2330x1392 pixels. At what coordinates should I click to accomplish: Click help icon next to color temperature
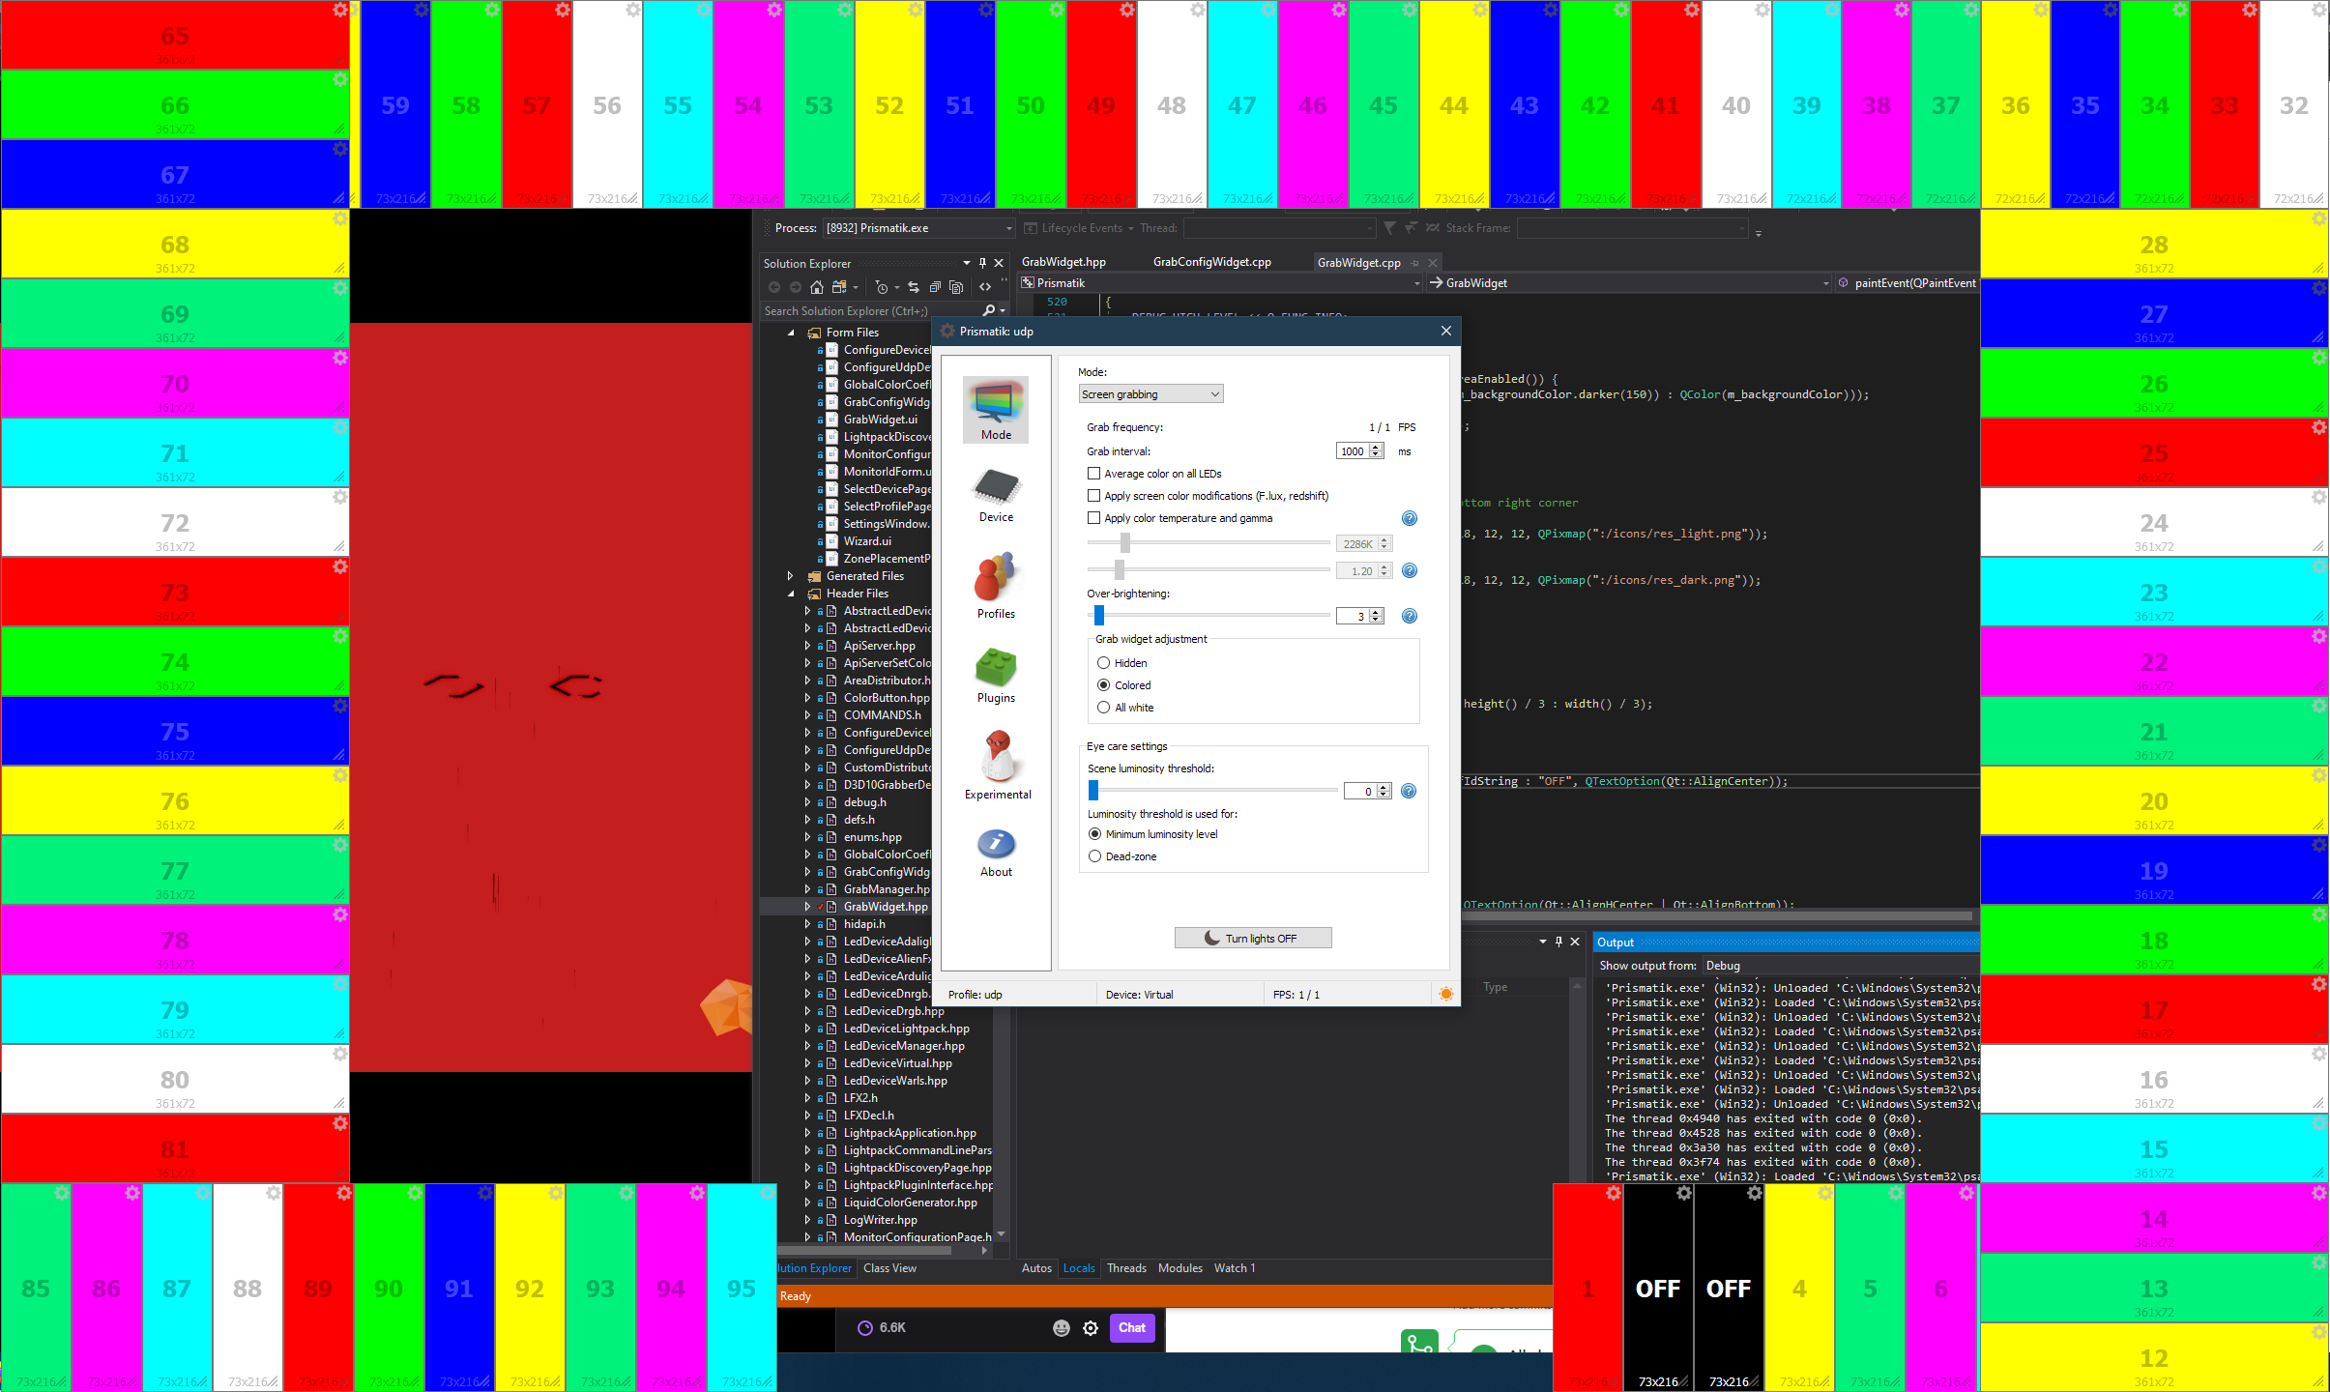tap(1410, 519)
